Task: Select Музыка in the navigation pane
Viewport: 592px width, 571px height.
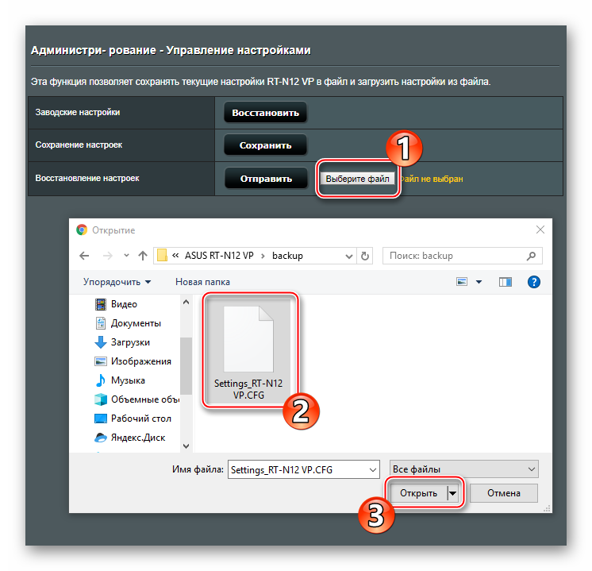Action: 128,380
